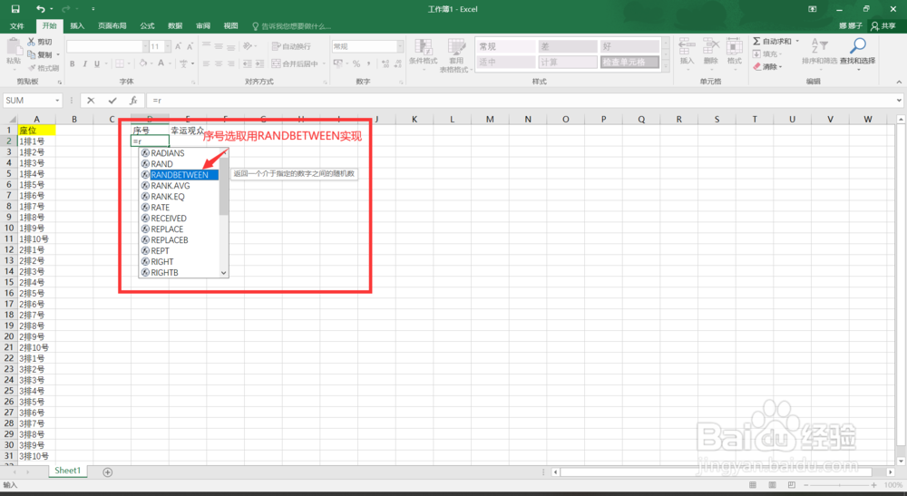This screenshot has width=907, height=496.
Task: Click AutoSum sigma icon
Action: [x=756, y=41]
